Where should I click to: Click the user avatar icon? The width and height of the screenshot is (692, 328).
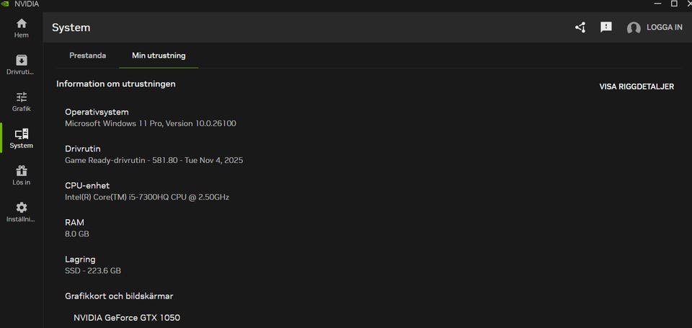pos(634,28)
